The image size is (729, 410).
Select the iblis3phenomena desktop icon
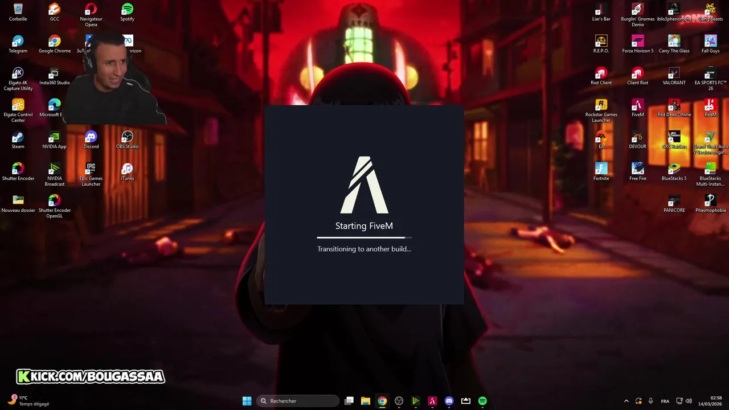674,13
